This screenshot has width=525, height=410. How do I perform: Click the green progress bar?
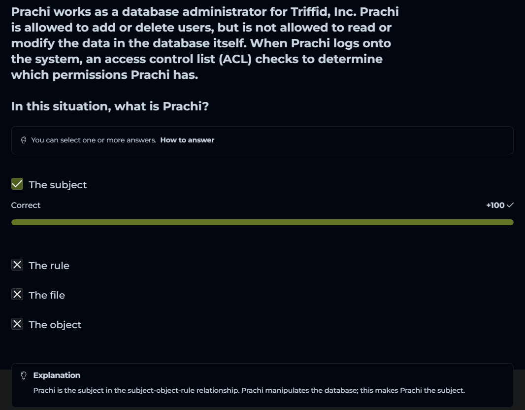[262, 222]
